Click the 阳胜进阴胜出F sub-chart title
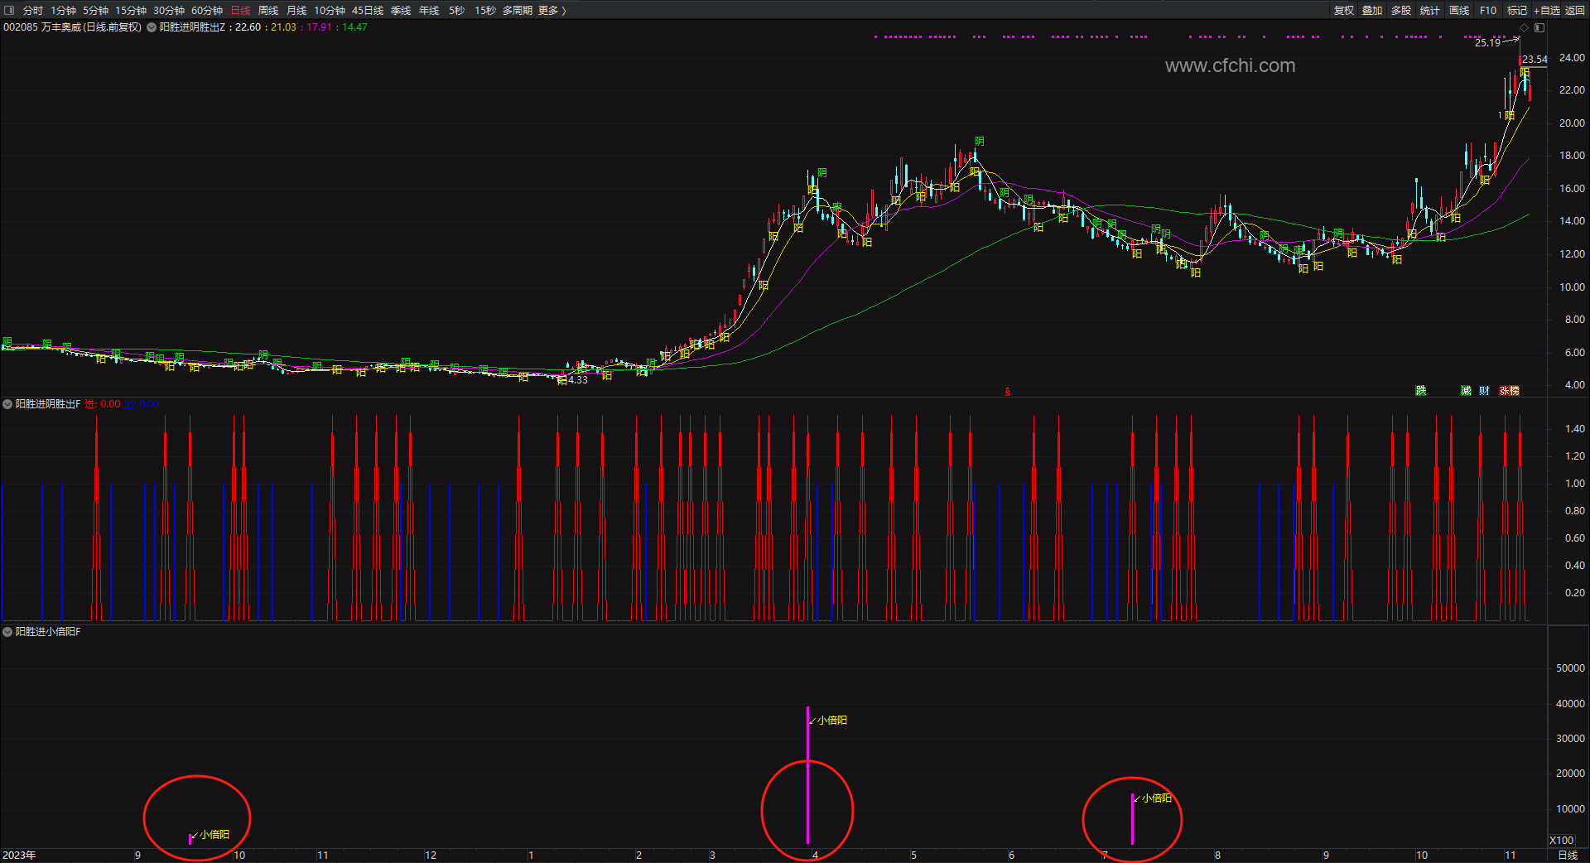 (48, 404)
